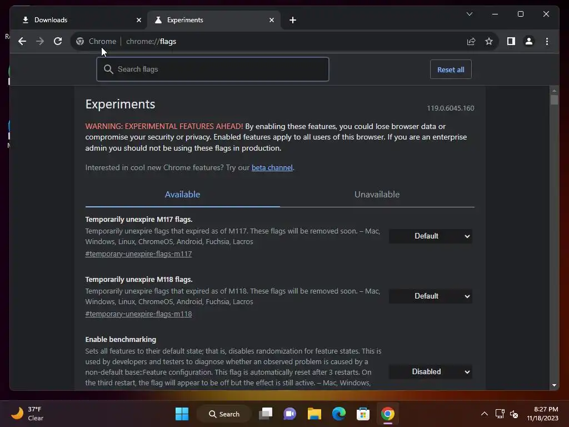Open the Chrome side panel
569x427 pixels.
[x=511, y=41]
